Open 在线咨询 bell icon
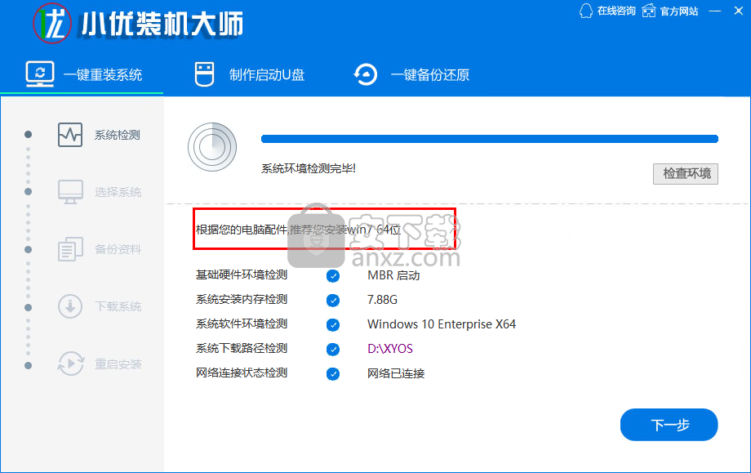 pos(586,11)
